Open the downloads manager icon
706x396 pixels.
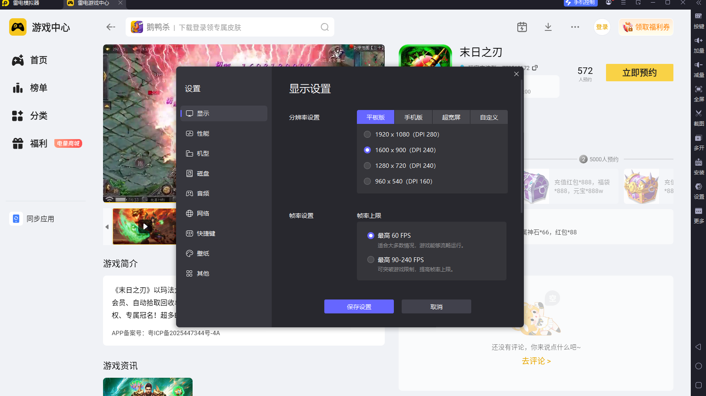coord(548,27)
